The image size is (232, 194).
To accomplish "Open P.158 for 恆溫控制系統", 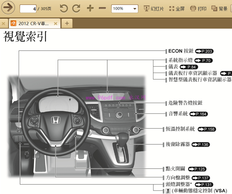I will click(x=207, y=129).
